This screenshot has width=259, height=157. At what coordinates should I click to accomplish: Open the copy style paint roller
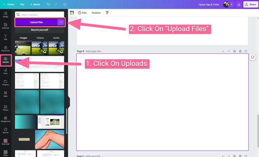pyautogui.click(x=107, y=13)
